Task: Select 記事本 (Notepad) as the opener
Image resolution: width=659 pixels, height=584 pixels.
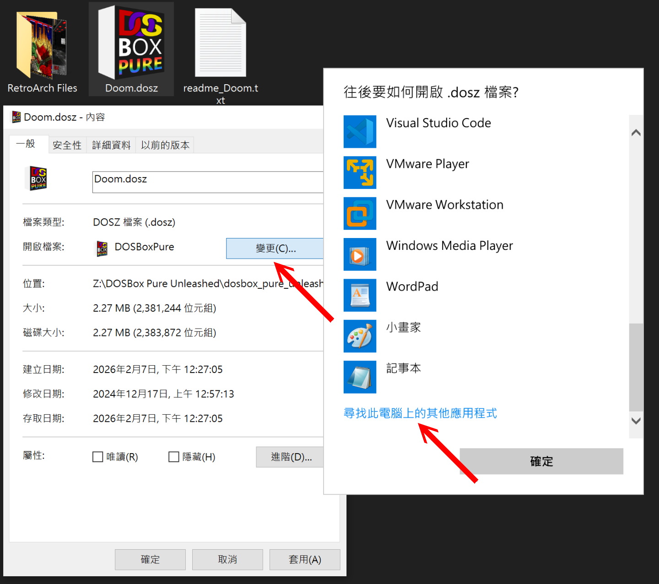Action: coord(403,368)
